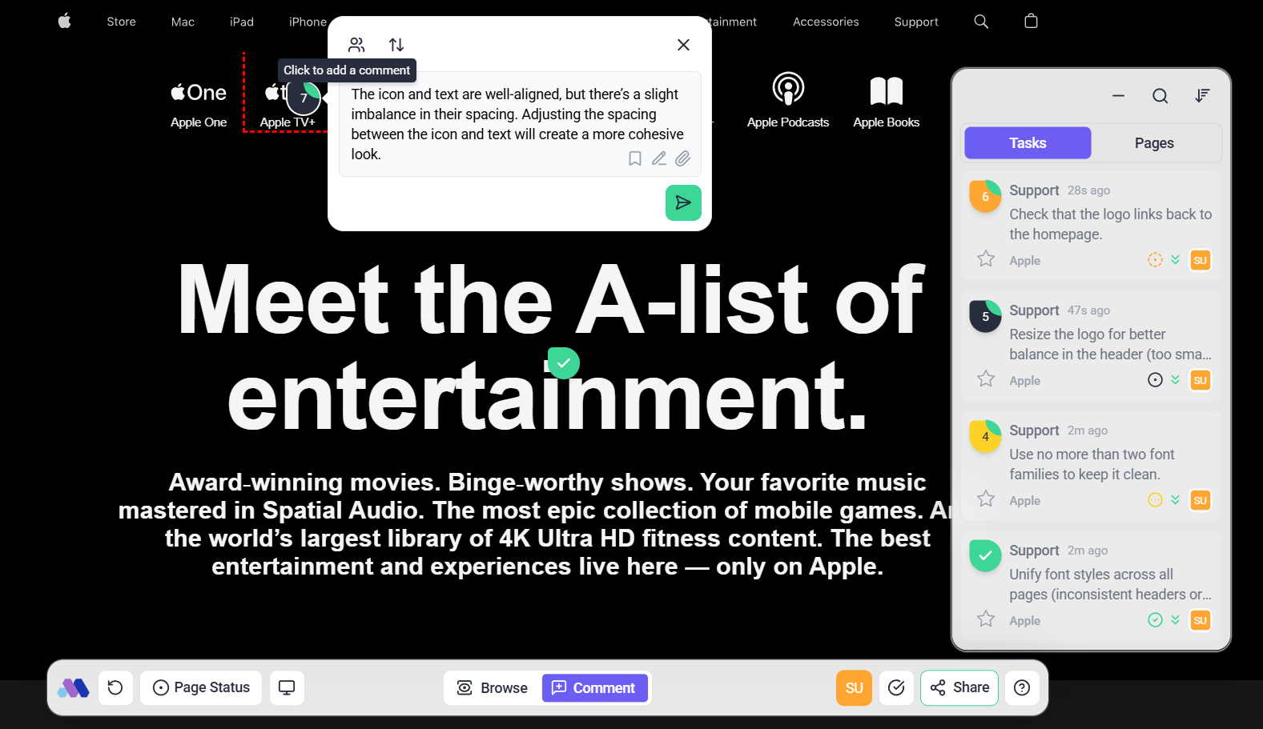The image size is (1263, 729).
Task: Open the sort order menu in the tasks panel
Action: [1201, 96]
